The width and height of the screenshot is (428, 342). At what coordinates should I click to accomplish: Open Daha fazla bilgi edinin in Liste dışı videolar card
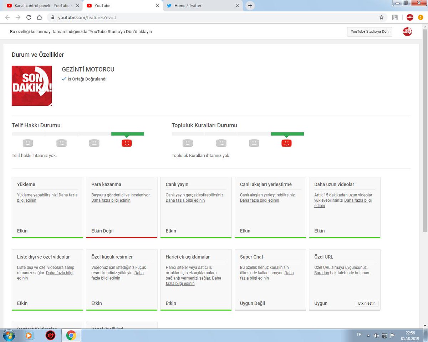pyautogui.click(x=45, y=275)
